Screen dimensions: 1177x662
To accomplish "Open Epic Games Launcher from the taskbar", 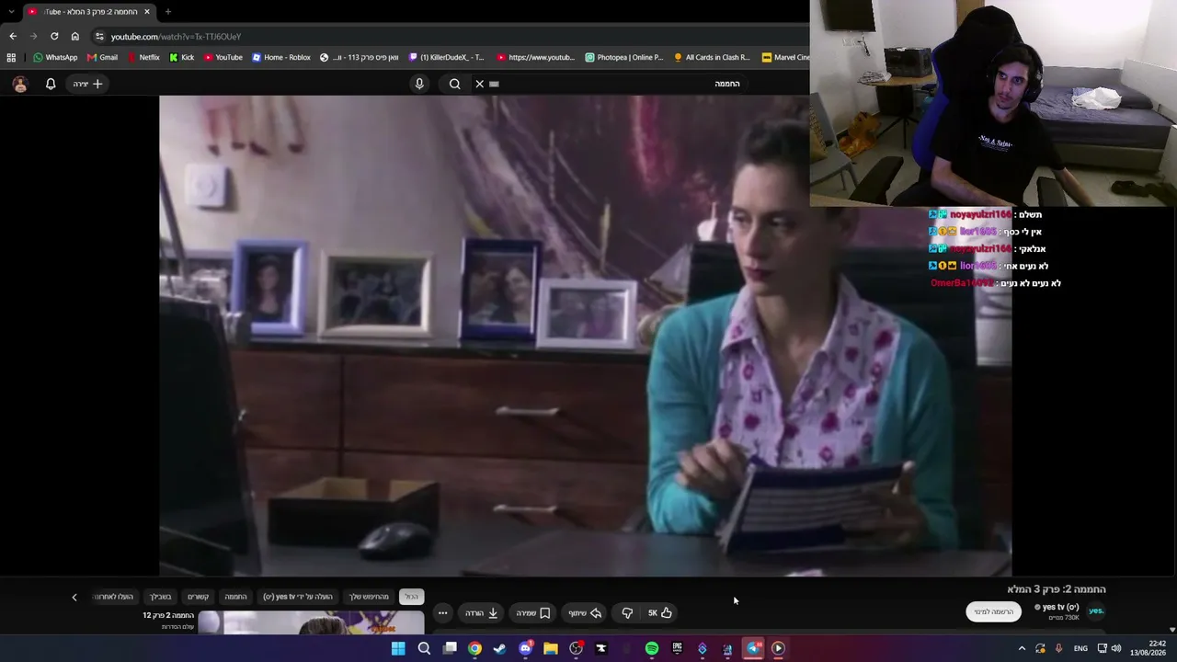I will pos(677,648).
